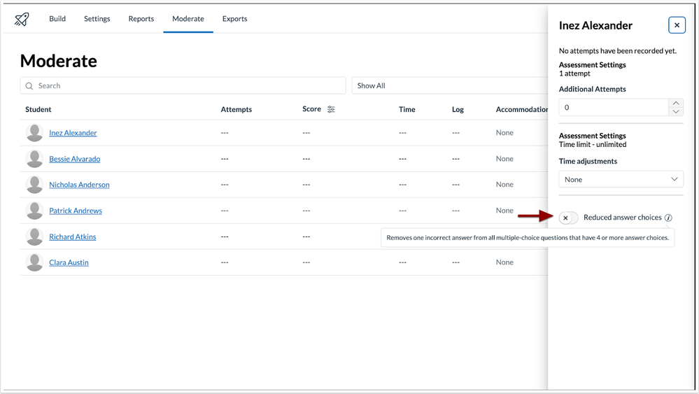Click the Accommodations column header
This screenshot has height=394, width=699.
click(522, 109)
